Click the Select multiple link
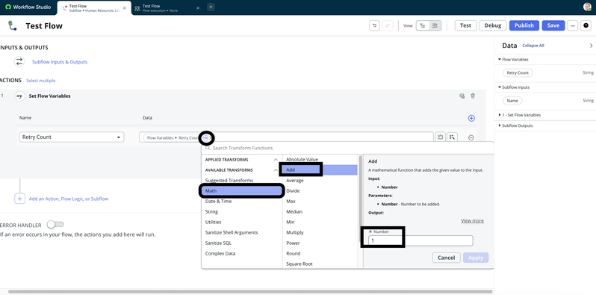The image size is (596, 295). click(x=40, y=81)
